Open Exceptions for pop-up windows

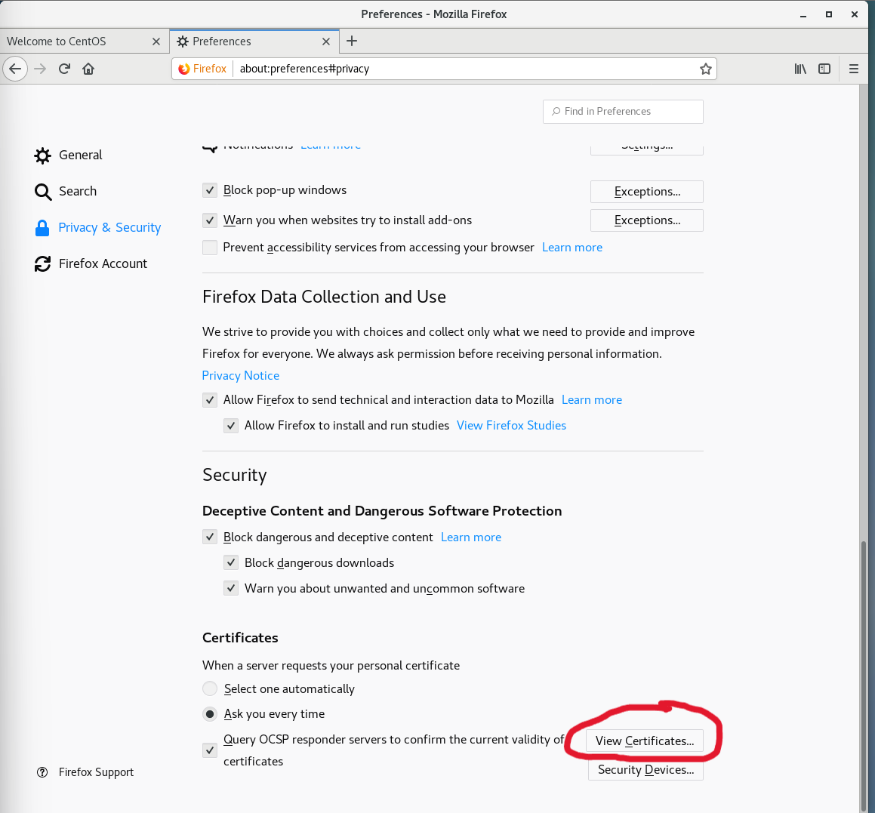point(647,192)
